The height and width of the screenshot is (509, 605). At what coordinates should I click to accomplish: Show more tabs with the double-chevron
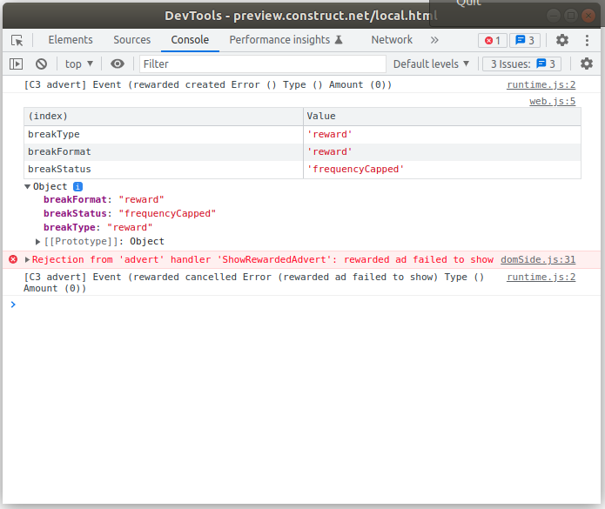point(434,40)
